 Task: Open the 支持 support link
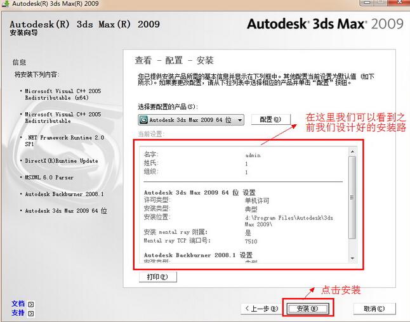point(18,313)
